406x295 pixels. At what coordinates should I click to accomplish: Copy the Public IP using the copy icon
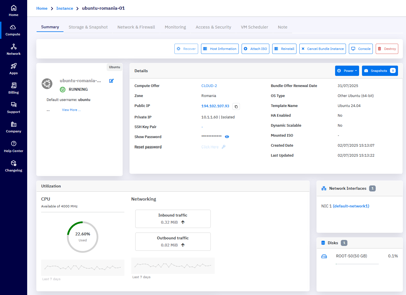236,106
